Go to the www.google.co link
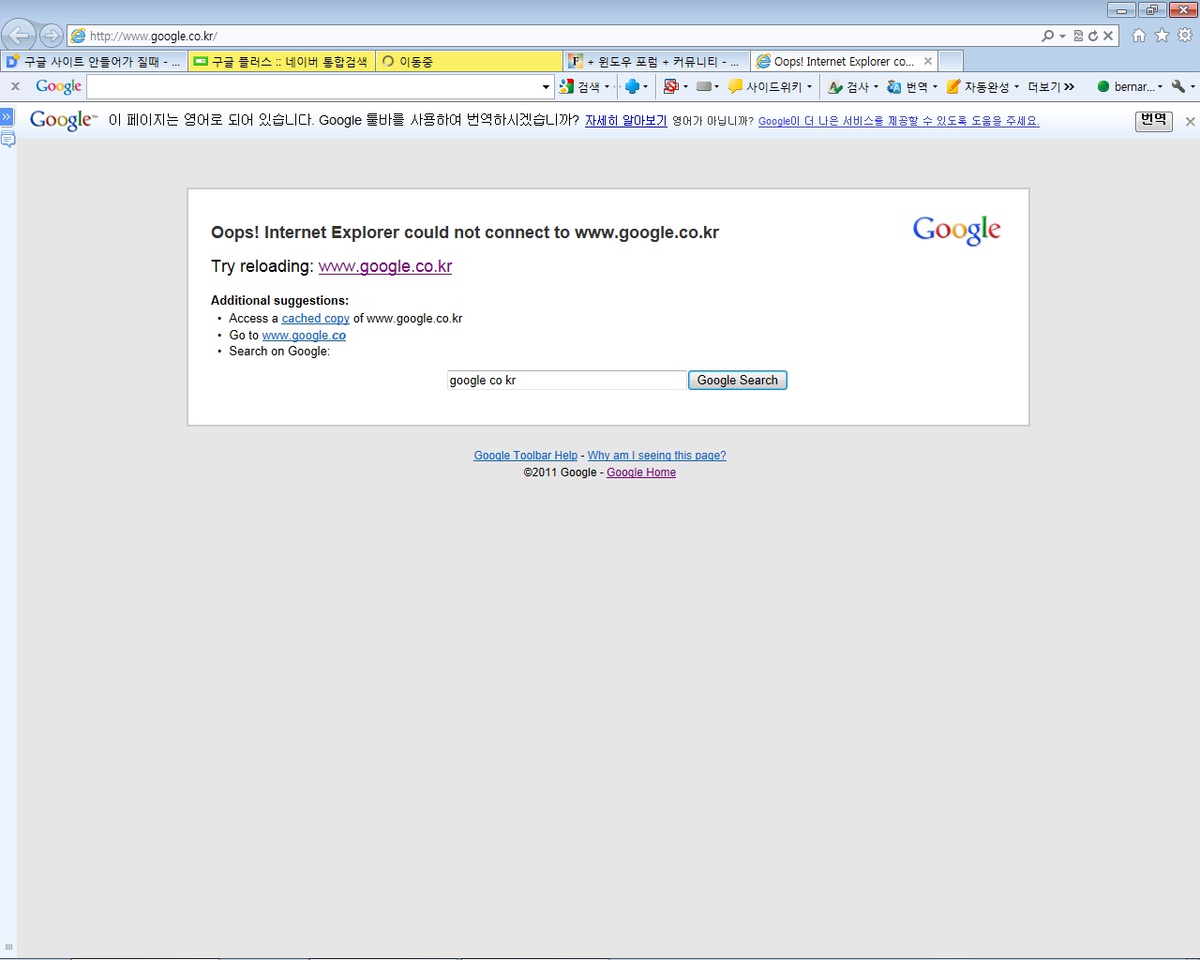This screenshot has height=960, width=1200. click(304, 336)
